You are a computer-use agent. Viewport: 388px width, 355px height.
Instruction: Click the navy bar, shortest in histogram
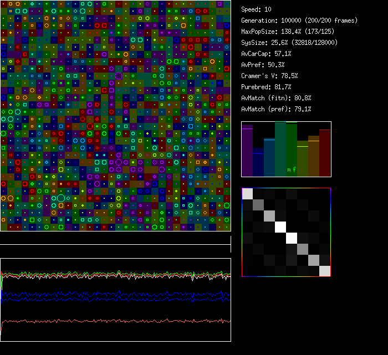(258, 163)
